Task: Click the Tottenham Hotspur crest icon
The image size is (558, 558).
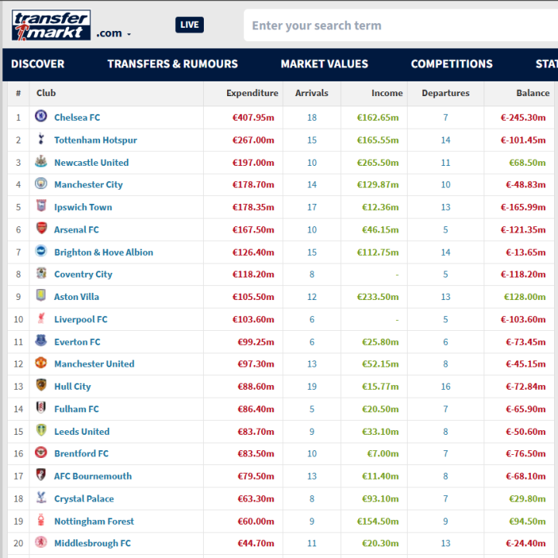Action: point(41,139)
